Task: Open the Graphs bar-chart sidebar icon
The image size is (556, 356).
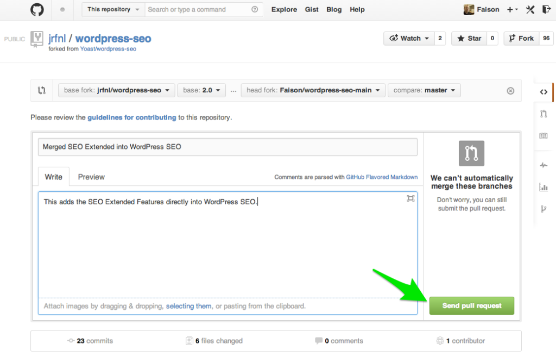Action: point(544,187)
